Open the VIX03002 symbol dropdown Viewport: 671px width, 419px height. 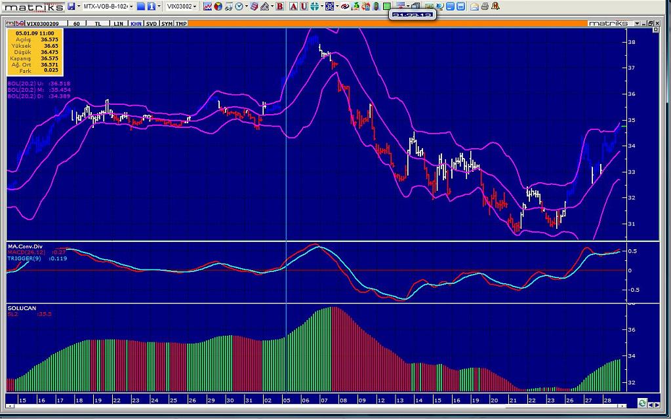(x=195, y=7)
